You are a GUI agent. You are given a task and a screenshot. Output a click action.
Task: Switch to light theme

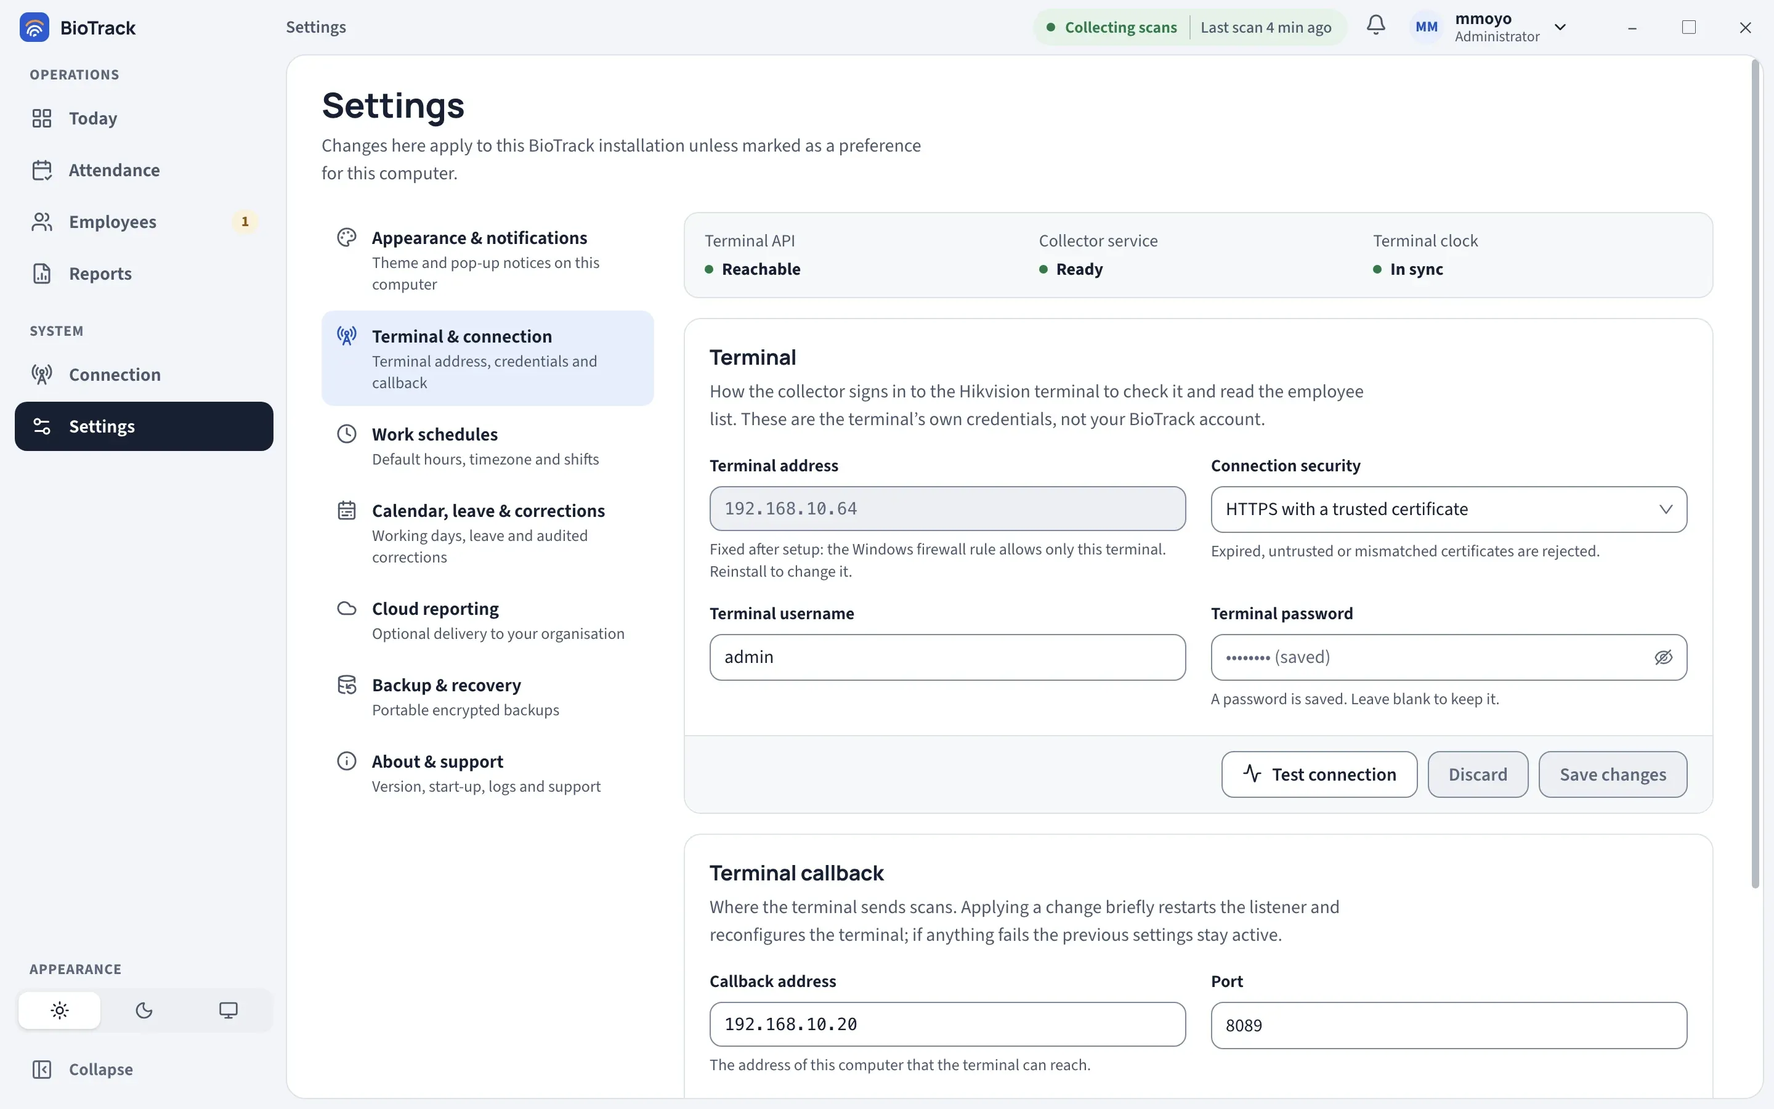tap(59, 1010)
